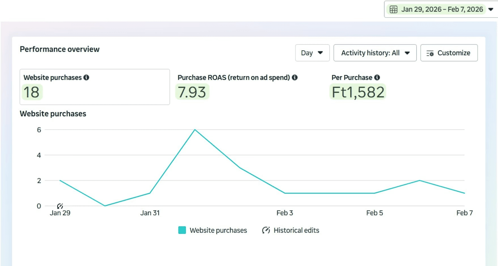The height and width of the screenshot is (266, 498).
Task: Click historical edit marker at Jan 29
Action: click(60, 206)
